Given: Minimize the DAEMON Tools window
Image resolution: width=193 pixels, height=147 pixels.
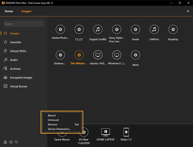Looking at the screenshot, I should click(x=171, y=3).
